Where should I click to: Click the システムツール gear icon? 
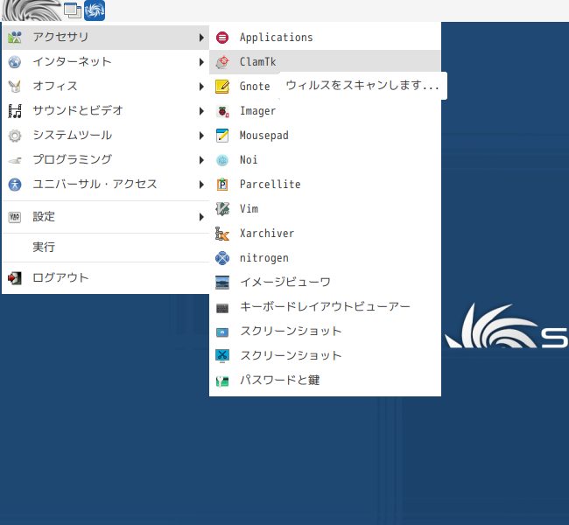15,136
